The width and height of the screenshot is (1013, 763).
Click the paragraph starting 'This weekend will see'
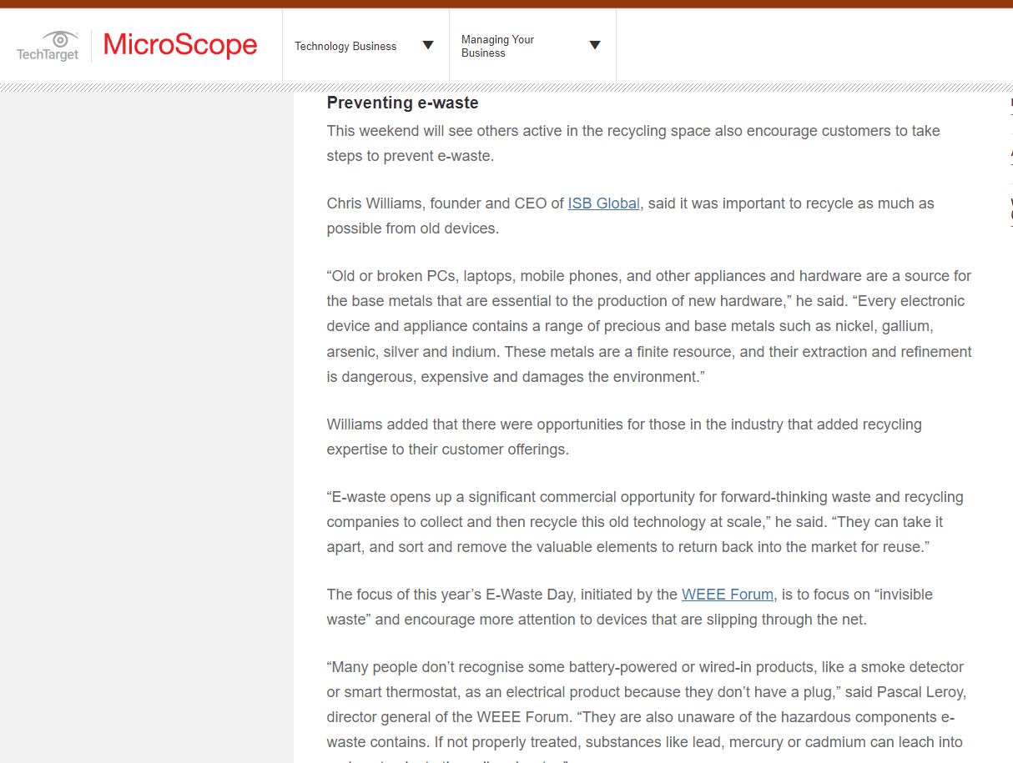pyautogui.click(x=632, y=143)
